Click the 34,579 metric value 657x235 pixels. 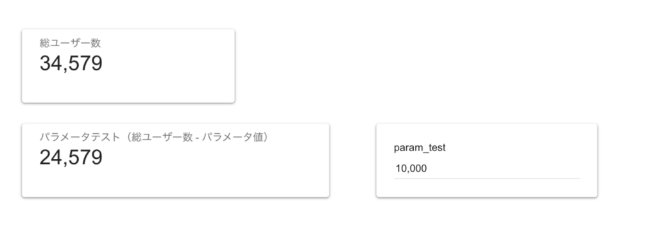[71, 63]
